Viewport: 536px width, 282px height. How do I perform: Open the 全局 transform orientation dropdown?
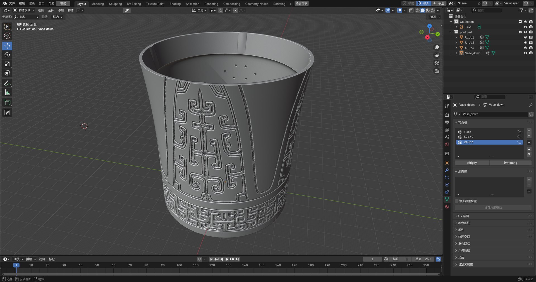199,10
